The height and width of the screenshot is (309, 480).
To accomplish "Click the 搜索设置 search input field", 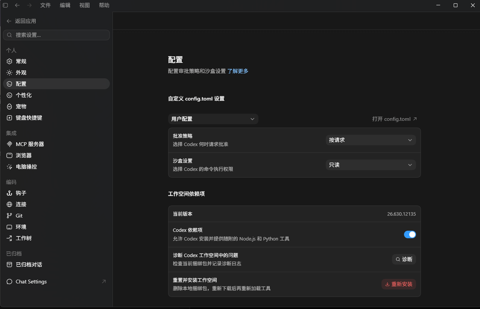I will (56, 35).
